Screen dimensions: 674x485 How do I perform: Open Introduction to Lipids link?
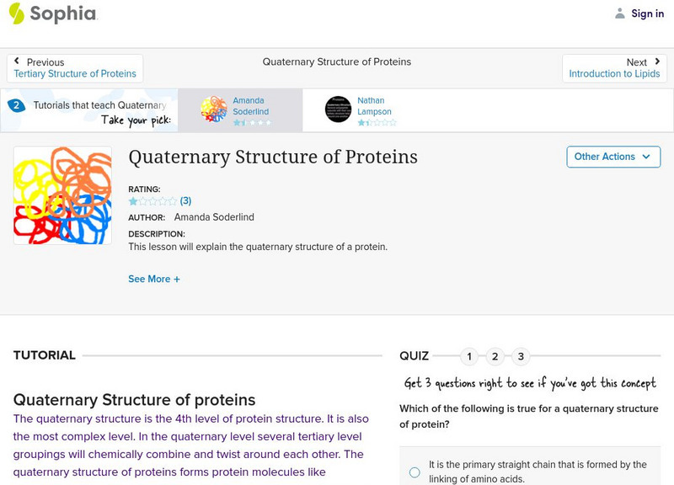(x=614, y=74)
